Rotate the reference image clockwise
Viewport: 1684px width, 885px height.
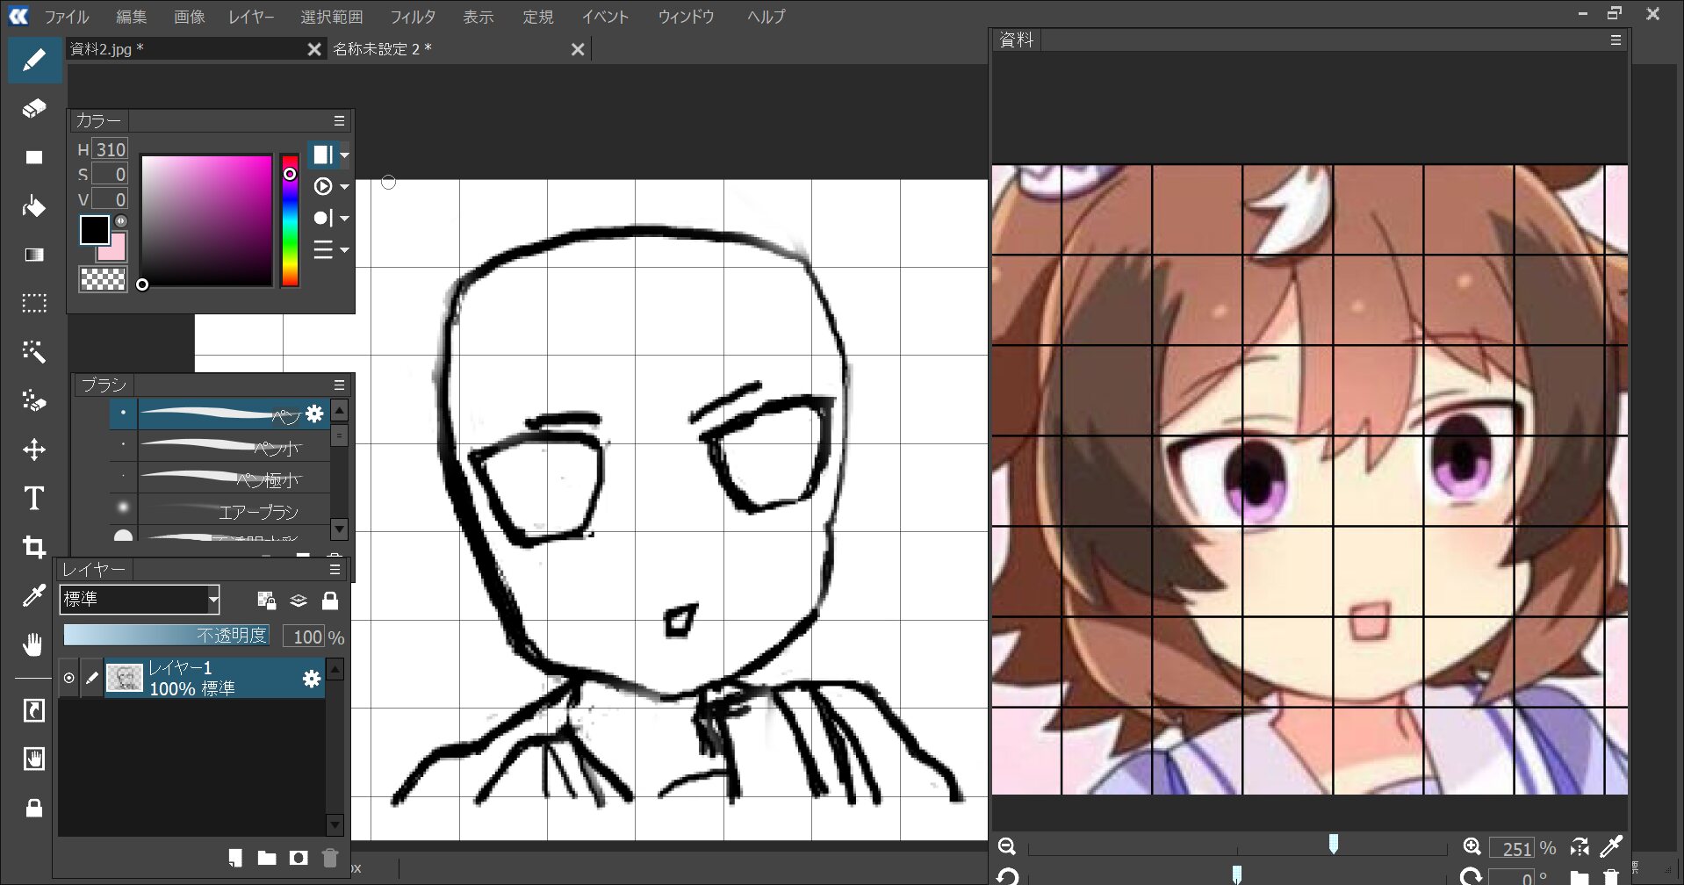click(x=1471, y=875)
